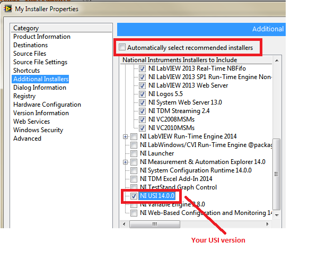Check NI Launcher checkbox
This screenshot has width=326, height=259.
[134, 153]
